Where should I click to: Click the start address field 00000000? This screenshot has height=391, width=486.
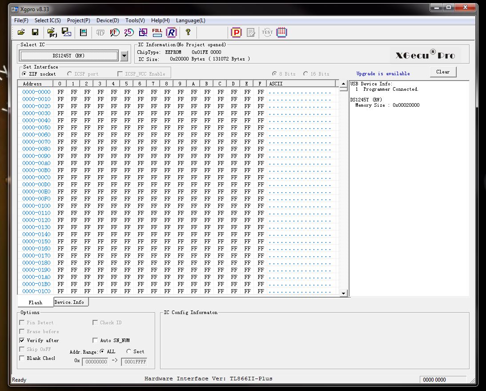pos(95,362)
